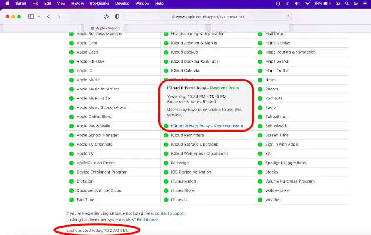
Task: Open the History menu
Action: (x=78, y=3)
